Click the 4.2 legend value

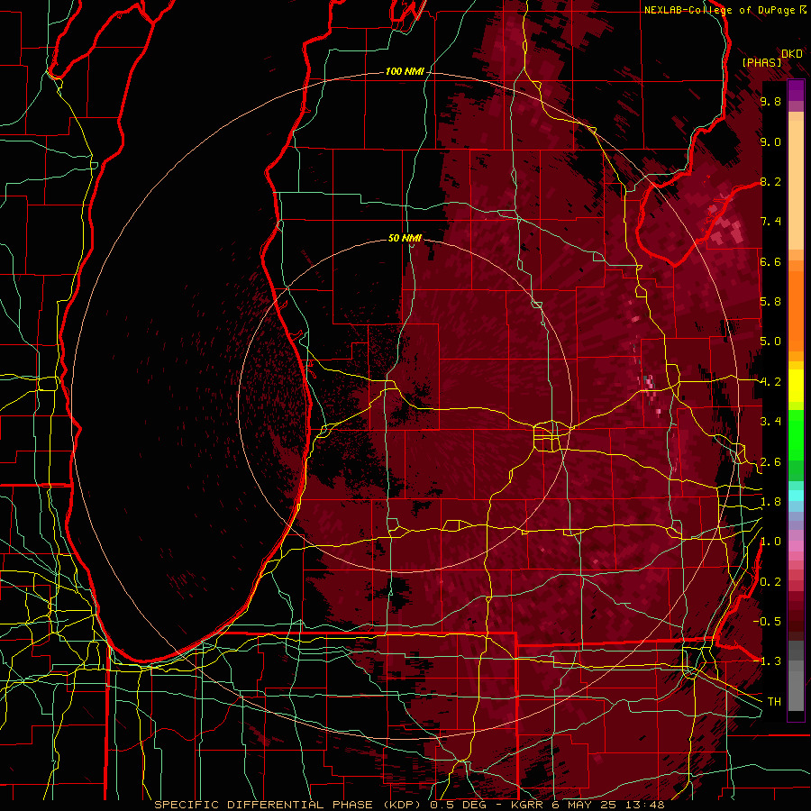770,382
